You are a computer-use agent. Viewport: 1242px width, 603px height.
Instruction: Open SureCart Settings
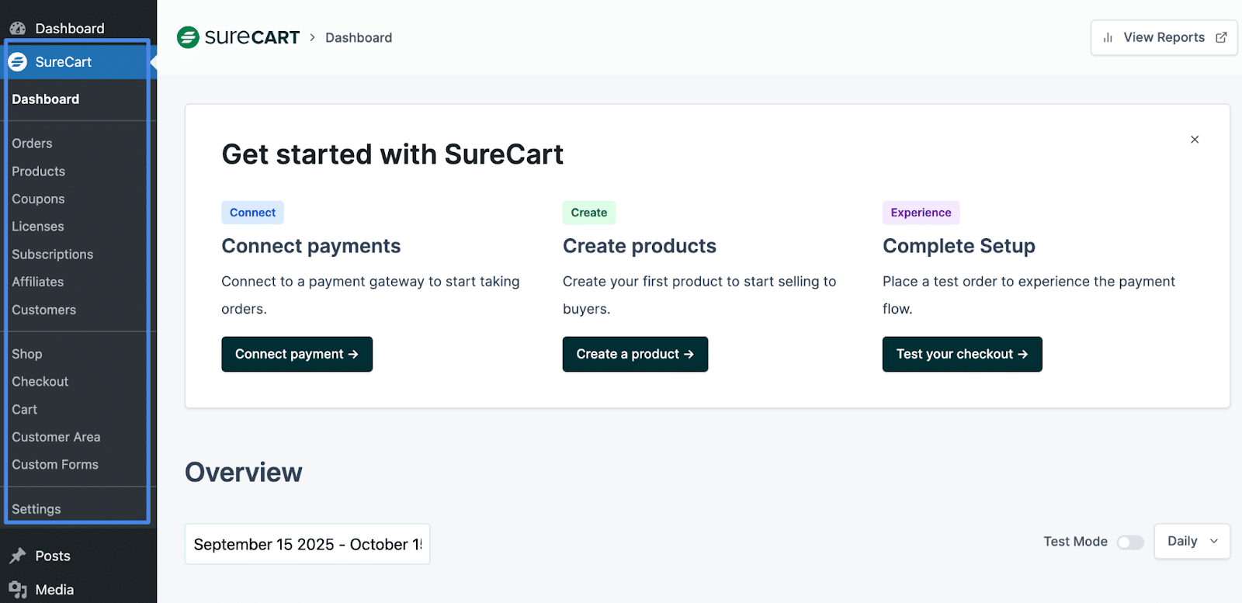[x=36, y=509]
